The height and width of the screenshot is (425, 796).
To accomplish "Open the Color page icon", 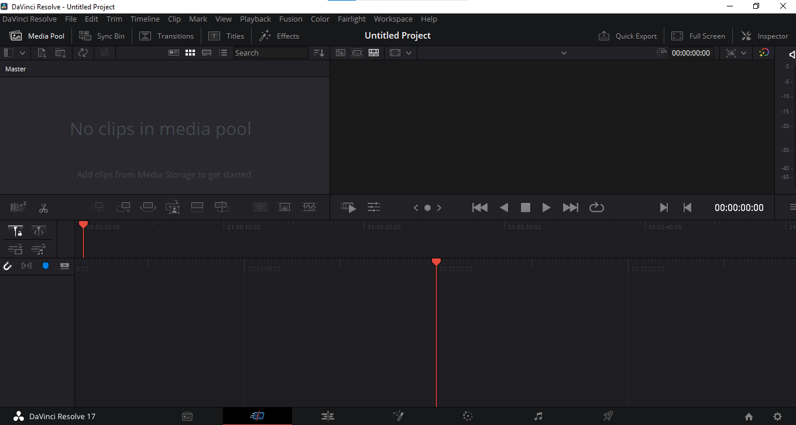I will click(468, 416).
